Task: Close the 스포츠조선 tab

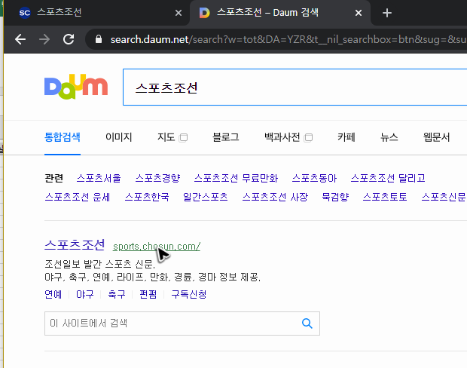Action: click(178, 13)
